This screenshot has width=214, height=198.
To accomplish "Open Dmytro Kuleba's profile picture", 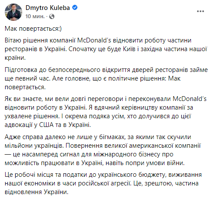I will point(13,12).
